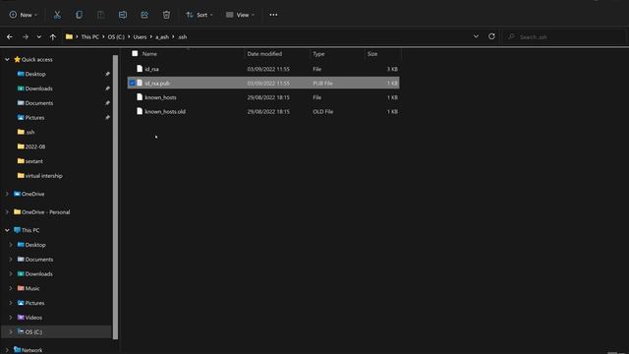Click the Cut scissors icon in toolbar
629x354 pixels.
(57, 15)
